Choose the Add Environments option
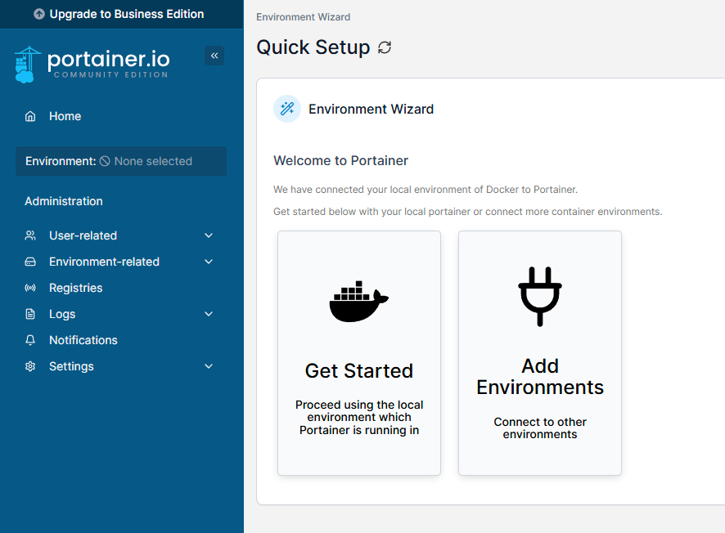Image resolution: width=725 pixels, height=533 pixels. 539,352
